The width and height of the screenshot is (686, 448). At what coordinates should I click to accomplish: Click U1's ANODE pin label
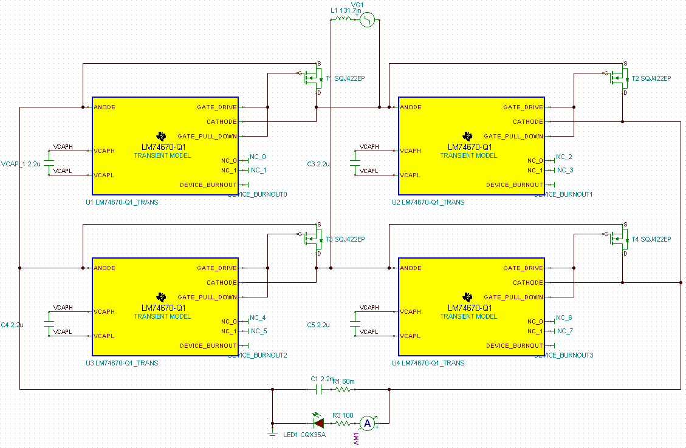point(105,107)
